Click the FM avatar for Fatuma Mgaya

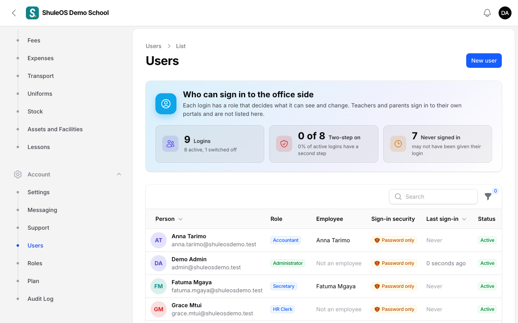[159, 286]
